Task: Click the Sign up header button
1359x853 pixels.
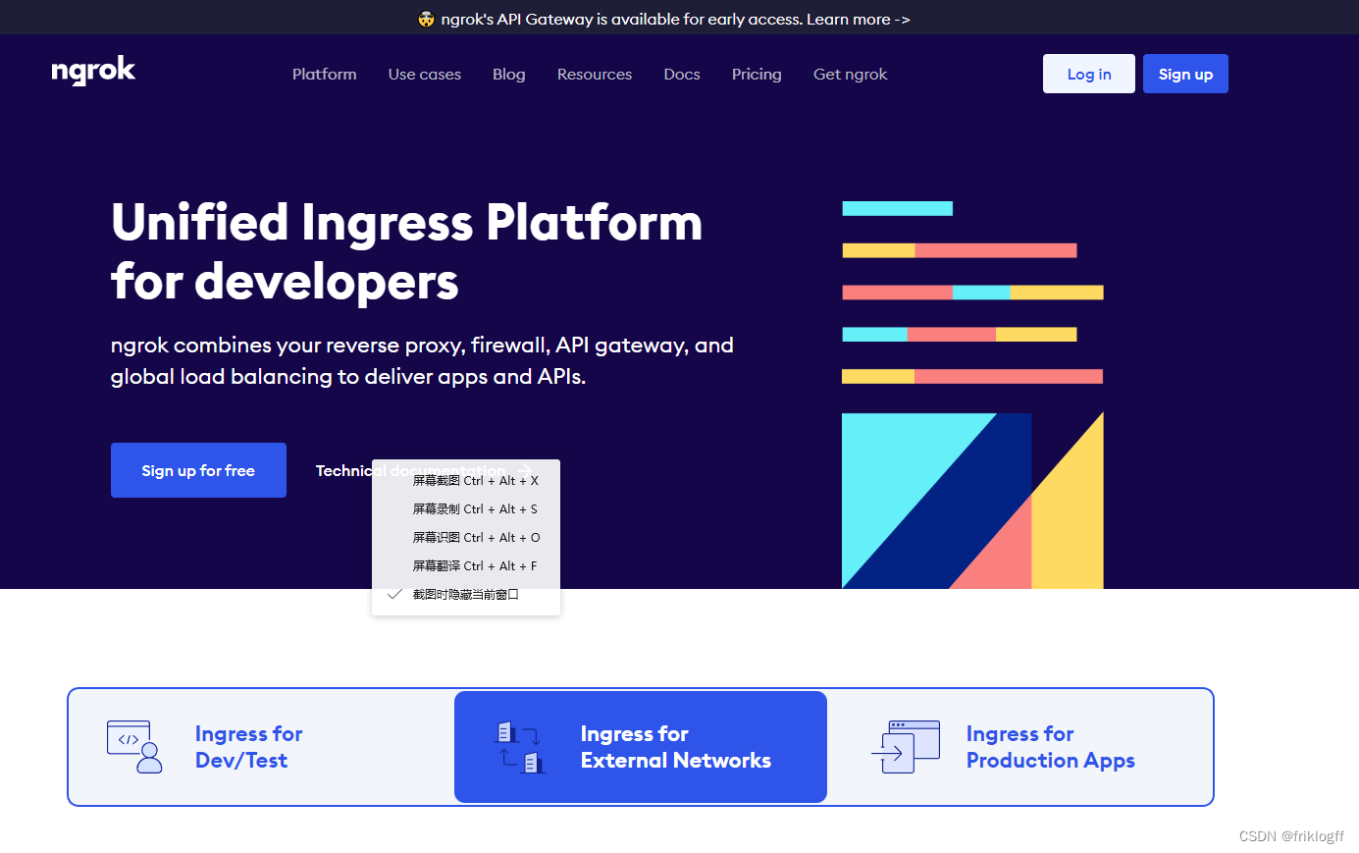Action: [x=1185, y=74]
